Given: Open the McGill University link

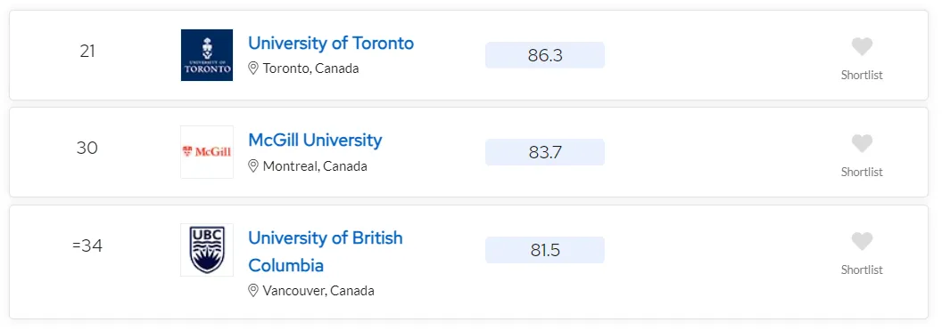Looking at the screenshot, I should [x=315, y=141].
